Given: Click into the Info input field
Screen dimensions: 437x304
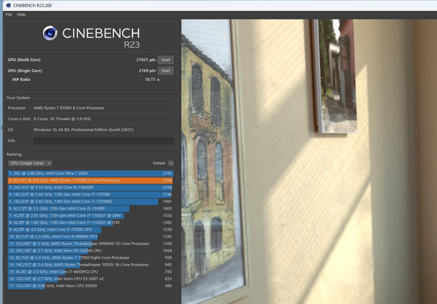Looking at the screenshot, I should pyautogui.click(x=103, y=141).
